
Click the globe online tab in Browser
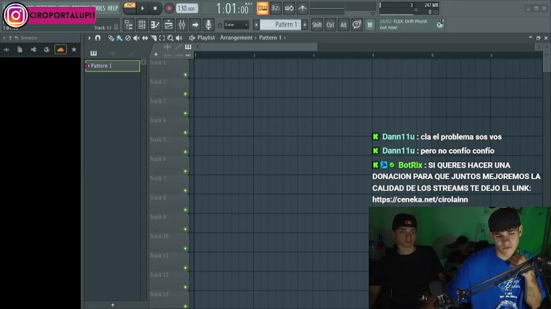pos(47,49)
